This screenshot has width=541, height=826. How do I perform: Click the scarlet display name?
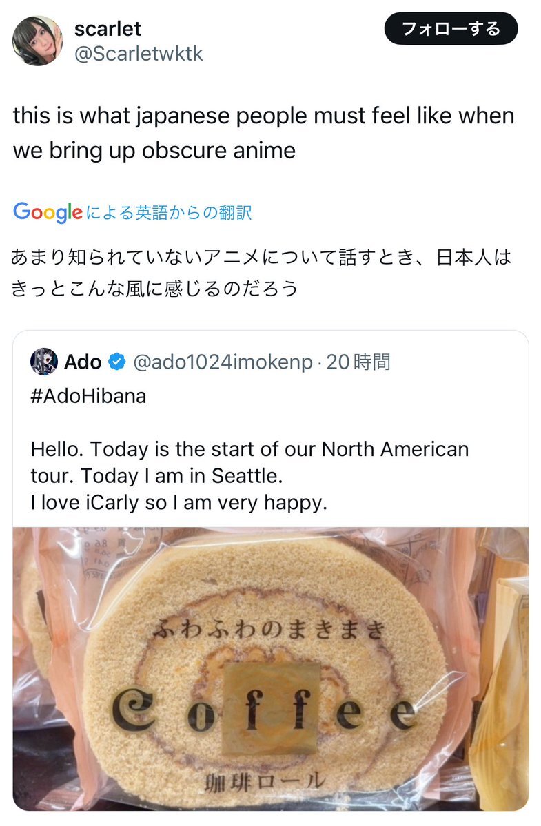coord(108,28)
